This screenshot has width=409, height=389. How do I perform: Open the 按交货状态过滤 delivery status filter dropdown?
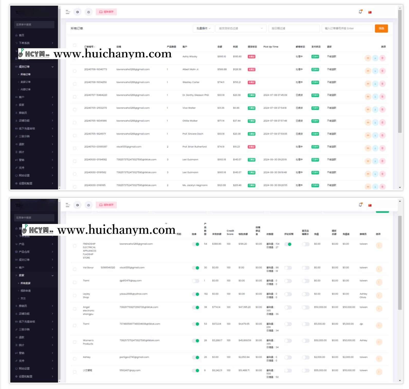[x=240, y=28]
